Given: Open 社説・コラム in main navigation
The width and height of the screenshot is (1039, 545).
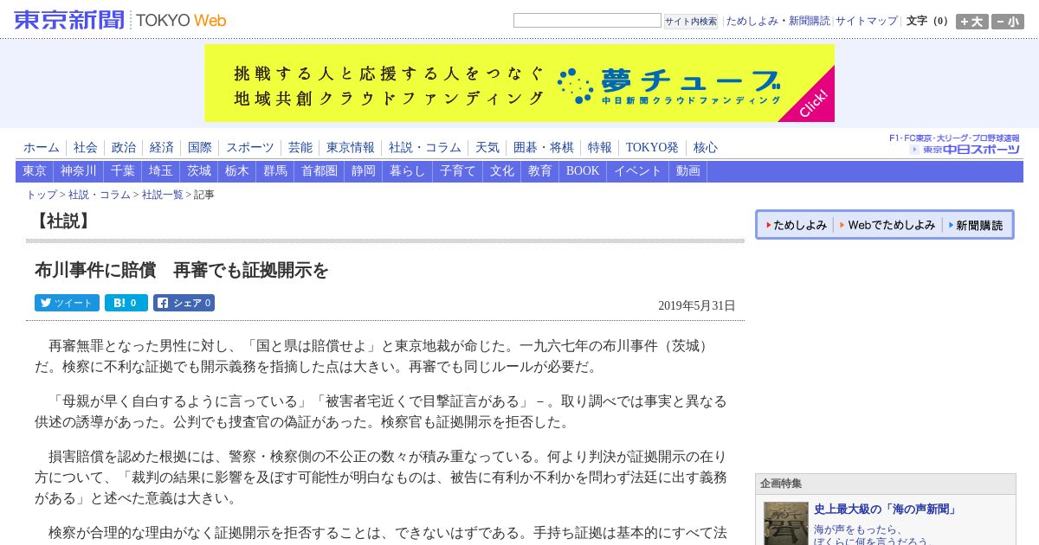Looking at the screenshot, I should pos(425,147).
